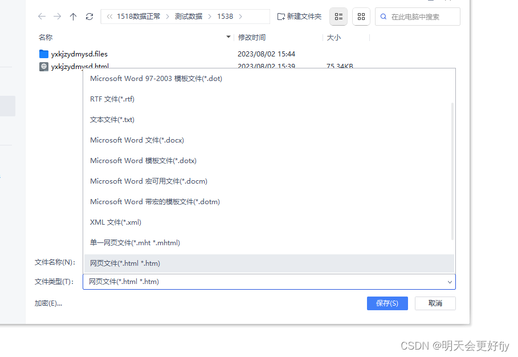Open the name column sort dropdown arrow

click(229, 36)
